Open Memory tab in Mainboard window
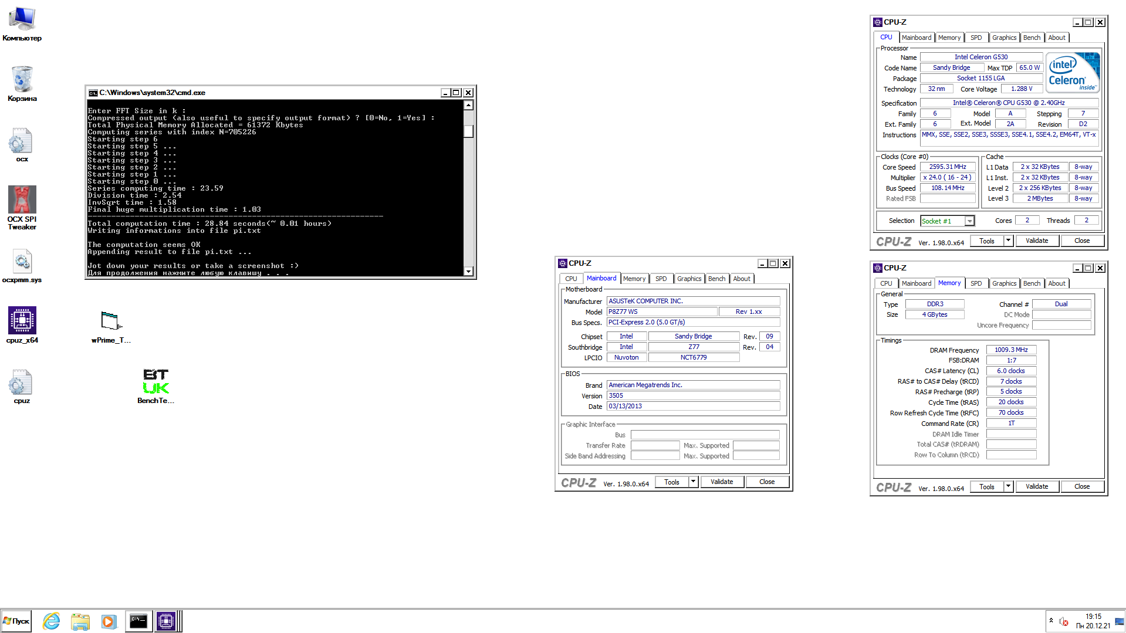 tap(634, 279)
